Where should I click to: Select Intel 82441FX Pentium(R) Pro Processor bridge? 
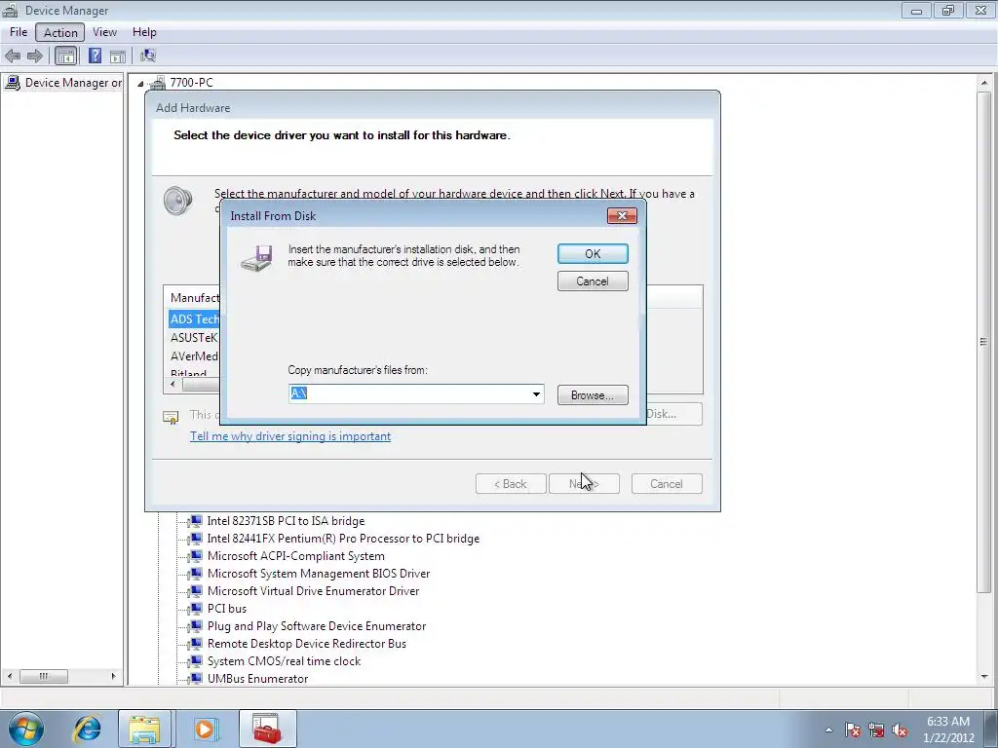(x=343, y=539)
